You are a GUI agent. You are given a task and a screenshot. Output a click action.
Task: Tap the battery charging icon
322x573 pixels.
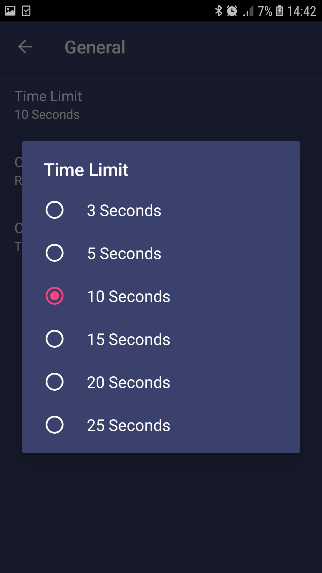pyautogui.click(x=280, y=11)
